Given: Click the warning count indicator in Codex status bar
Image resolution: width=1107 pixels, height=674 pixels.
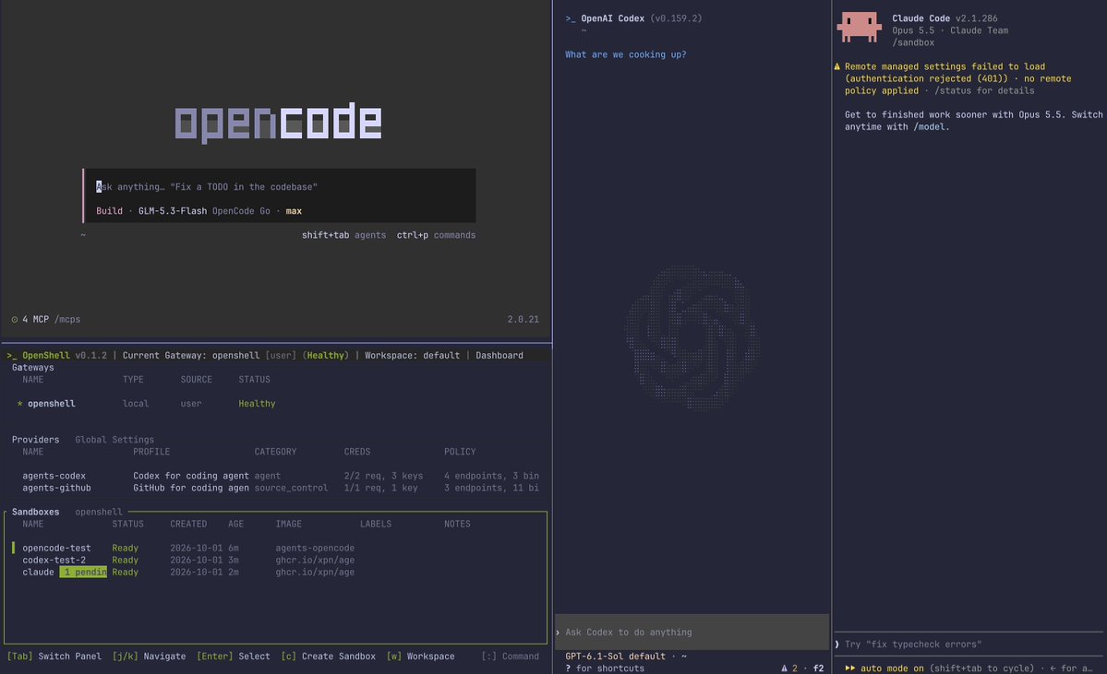Looking at the screenshot, I should click(x=789, y=668).
